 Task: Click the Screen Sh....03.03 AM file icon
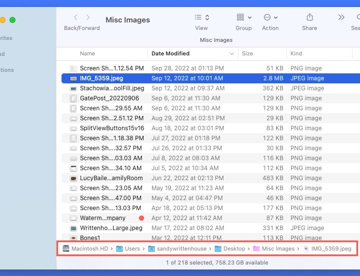[x=73, y=158]
